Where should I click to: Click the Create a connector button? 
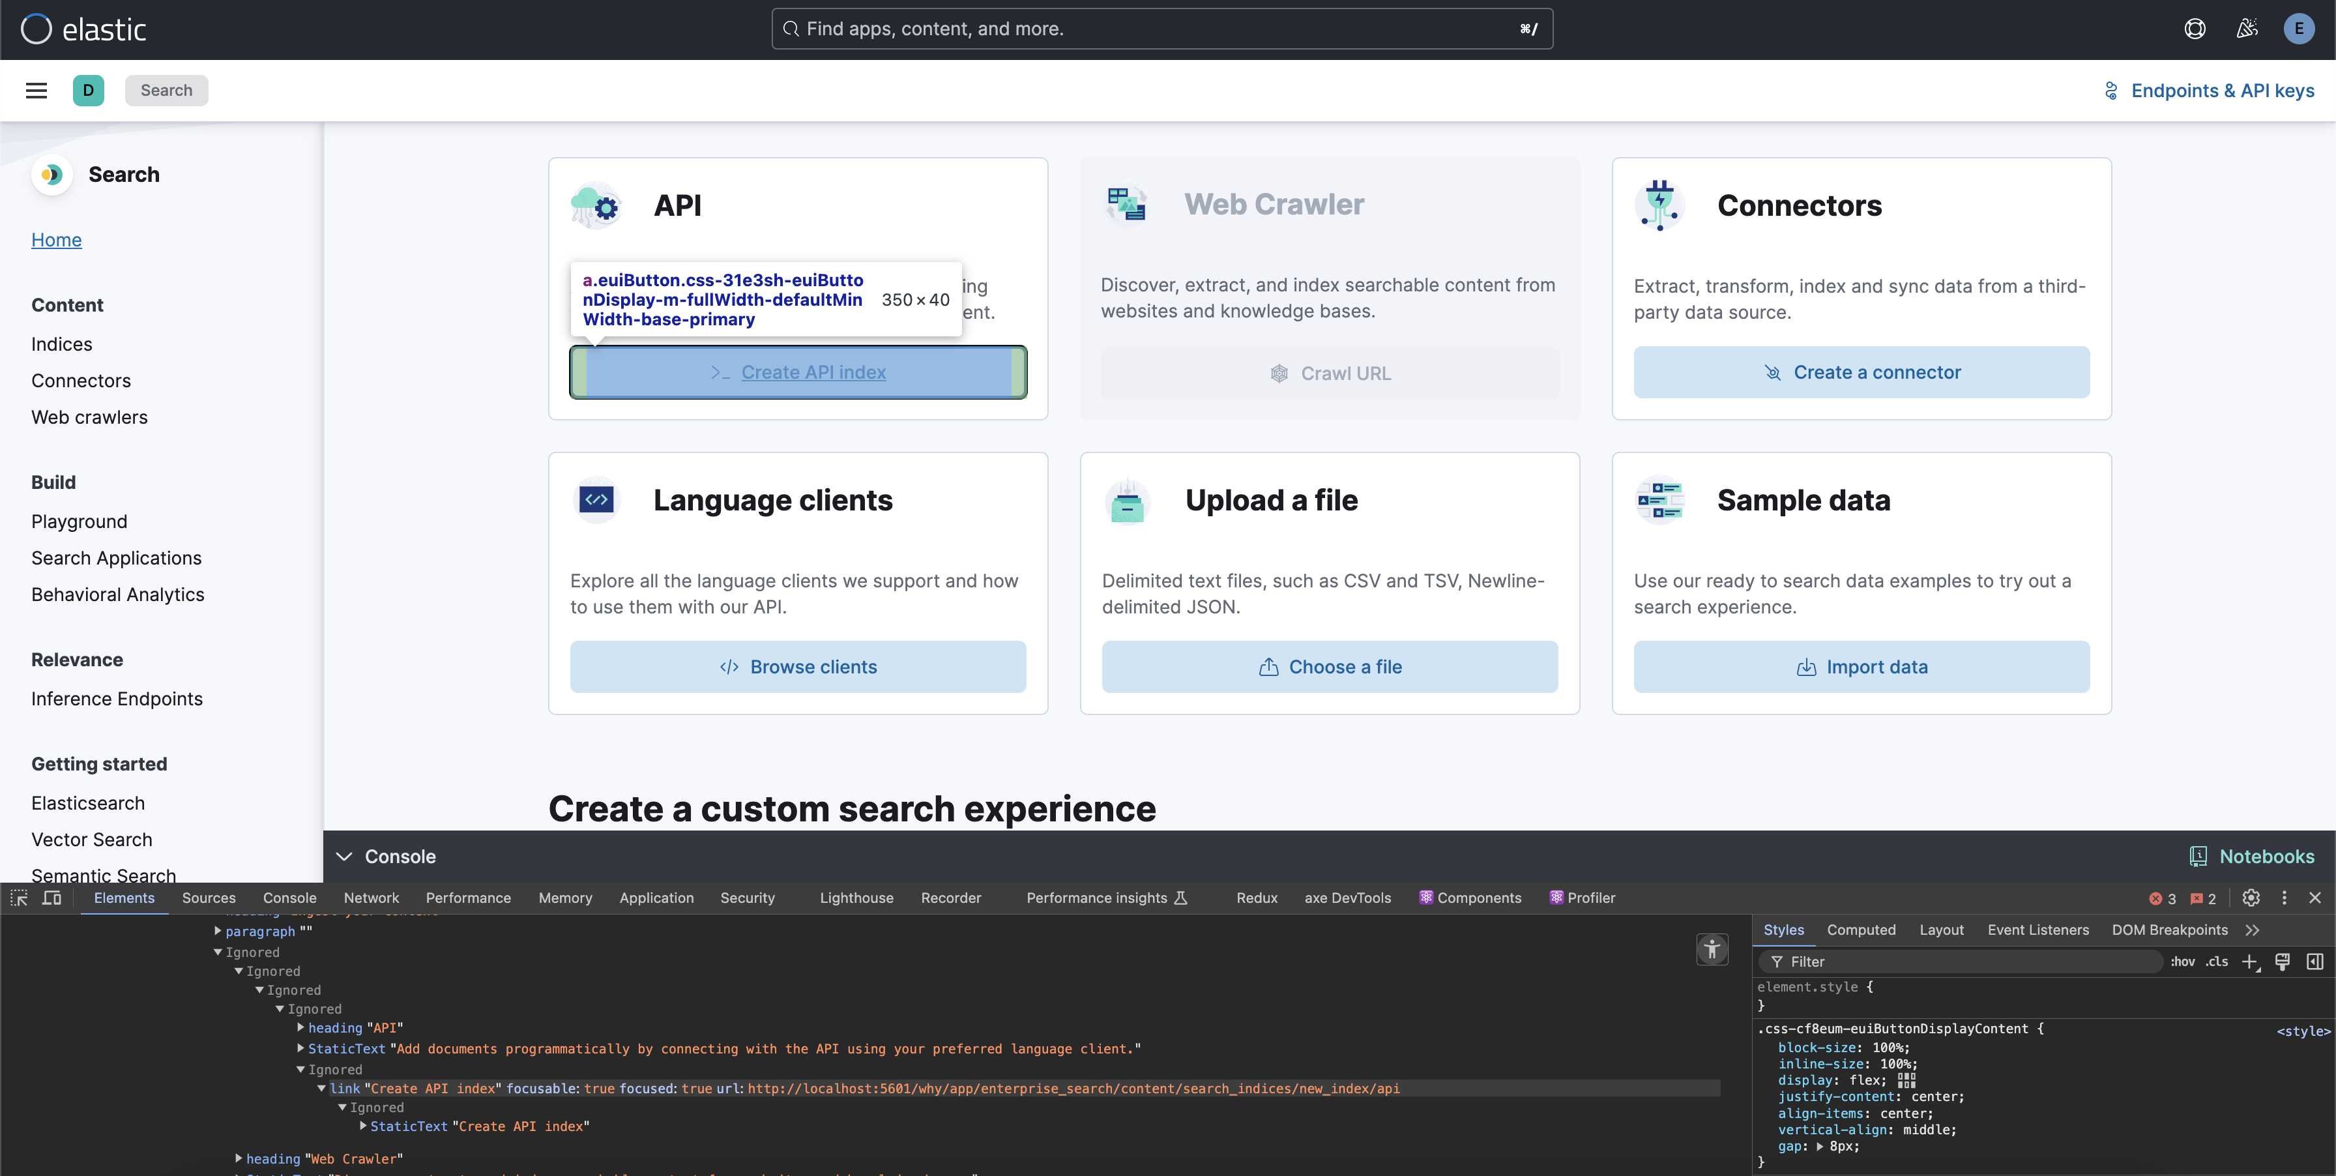point(1861,372)
